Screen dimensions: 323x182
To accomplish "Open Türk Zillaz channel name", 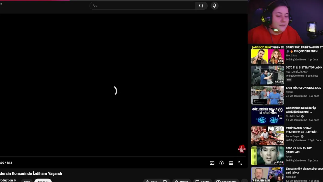I will coord(291,56).
